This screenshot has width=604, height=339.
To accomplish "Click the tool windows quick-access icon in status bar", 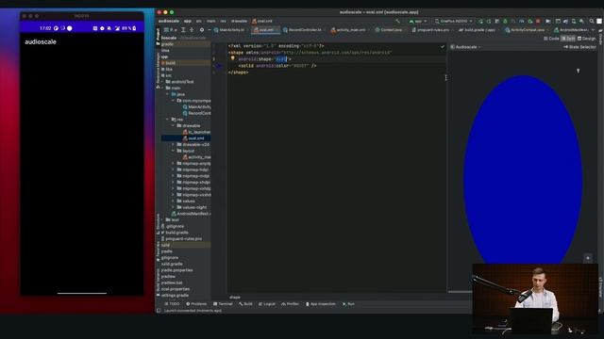I will (x=159, y=311).
